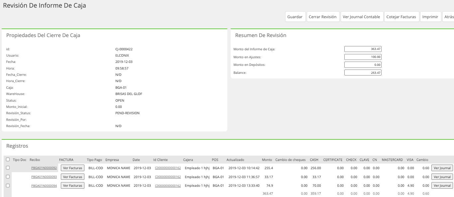This screenshot has height=197, width=454.
Task: Click the Guardar button
Action: [295, 17]
